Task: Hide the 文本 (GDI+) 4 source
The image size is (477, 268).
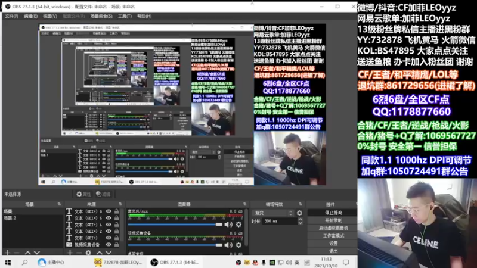Action: point(109,225)
